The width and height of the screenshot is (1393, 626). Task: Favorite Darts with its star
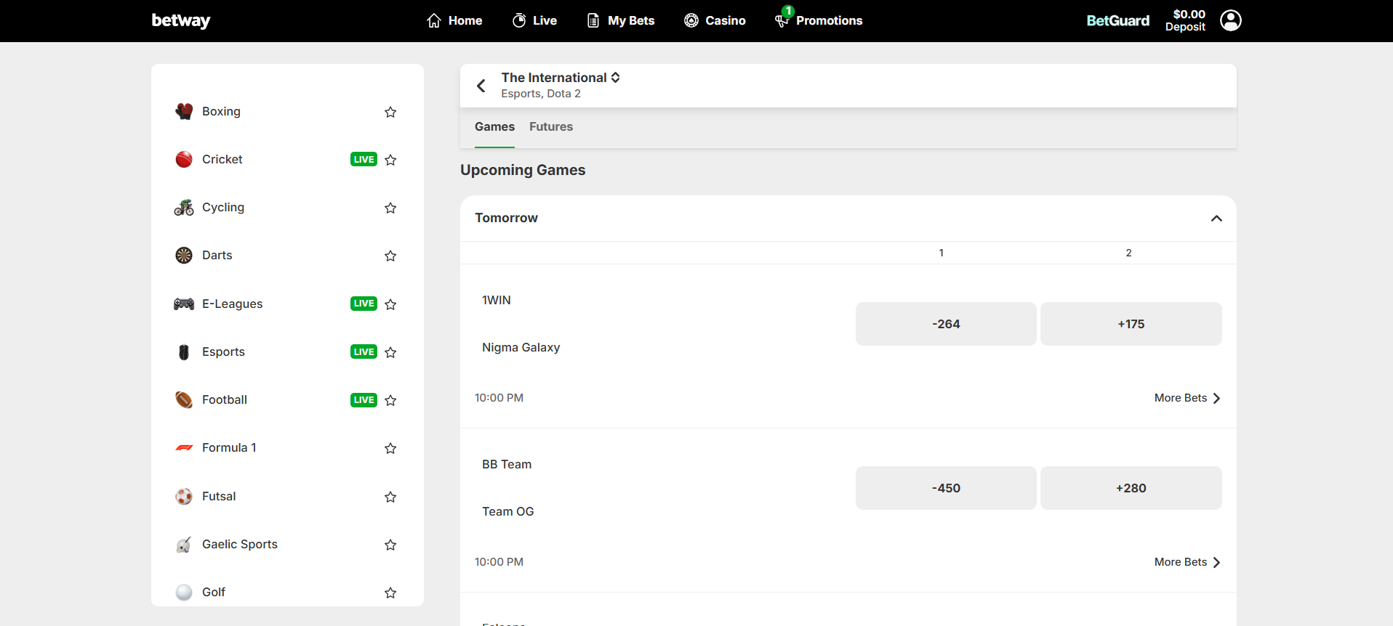click(x=390, y=256)
